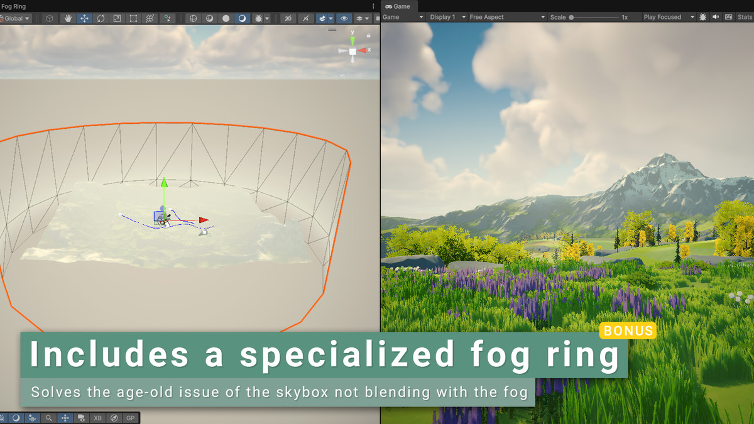Toggle scene effects (skybox, fog)
Screen dimensions: 754x424
pos(322,18)
